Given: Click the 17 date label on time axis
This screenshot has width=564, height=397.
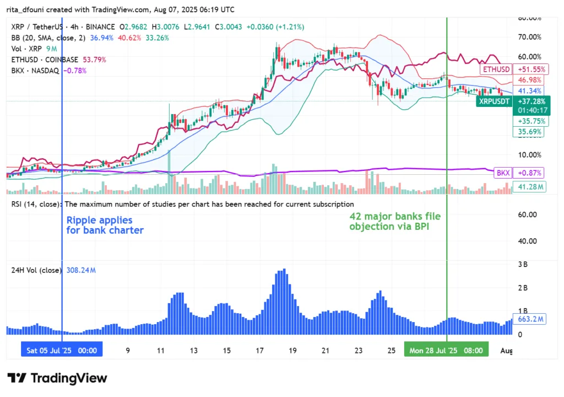Looking at the screenshot, I should [259, 351].
